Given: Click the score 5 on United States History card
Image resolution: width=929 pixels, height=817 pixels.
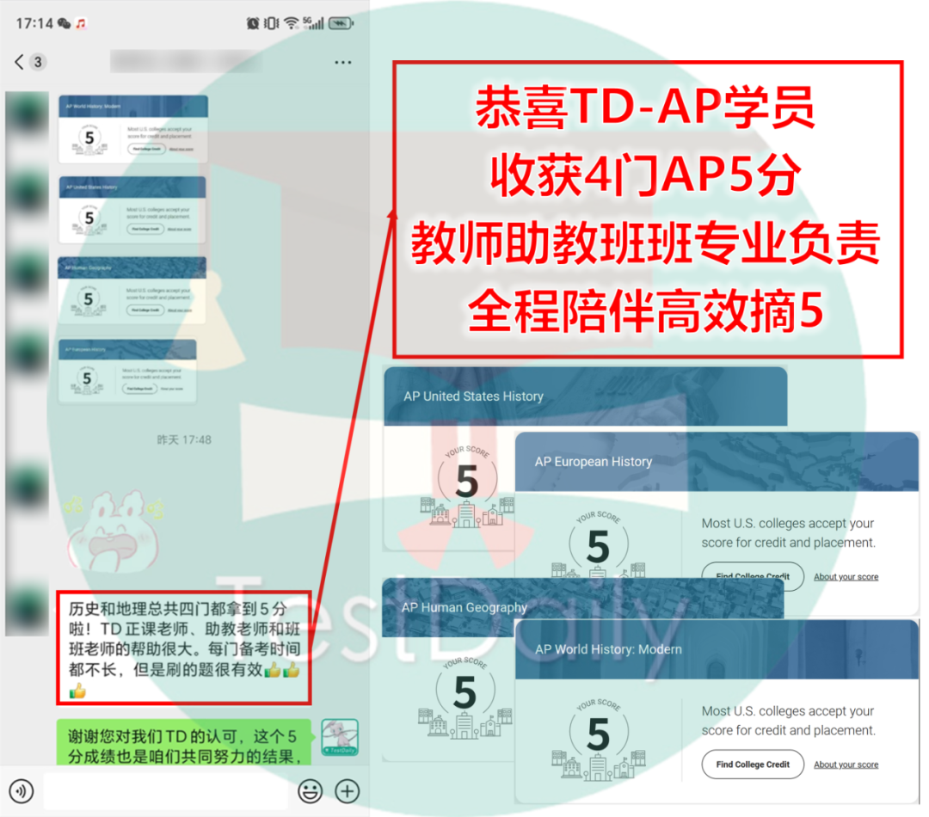Looking at the screenshot, I should (x=467, y=481).
